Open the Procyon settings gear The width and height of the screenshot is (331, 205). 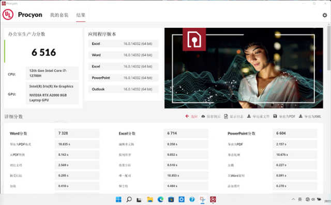pyautogui.click(x=325, y=15)
